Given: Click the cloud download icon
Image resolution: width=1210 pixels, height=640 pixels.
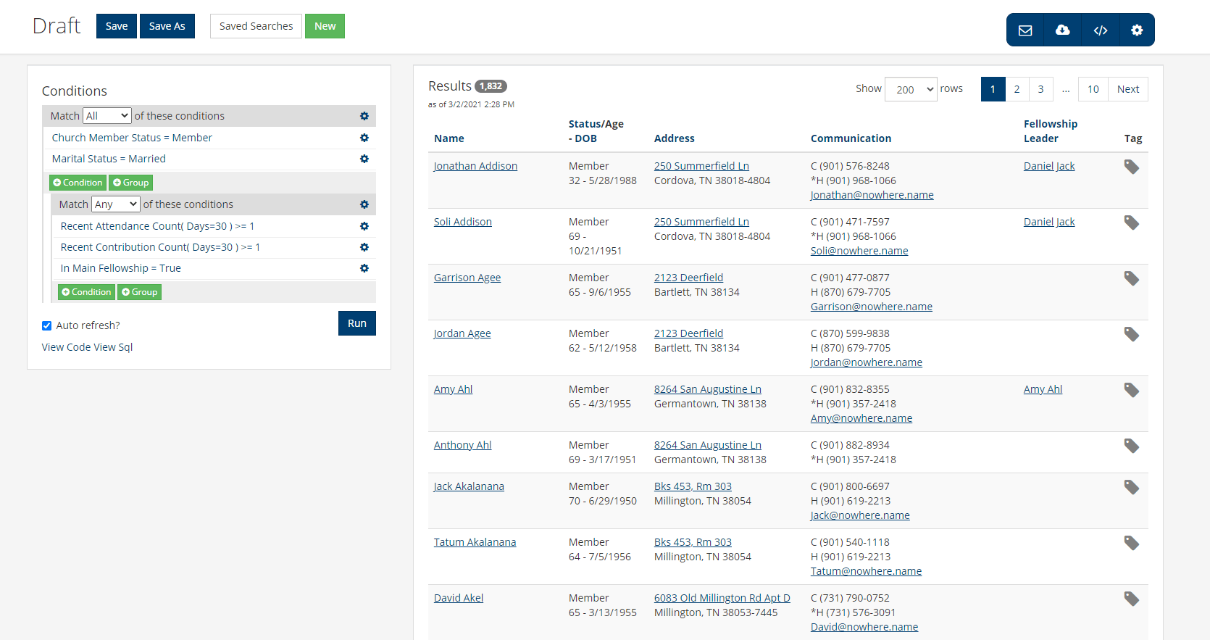Looking at the screenshot, I should (1063, 30).
